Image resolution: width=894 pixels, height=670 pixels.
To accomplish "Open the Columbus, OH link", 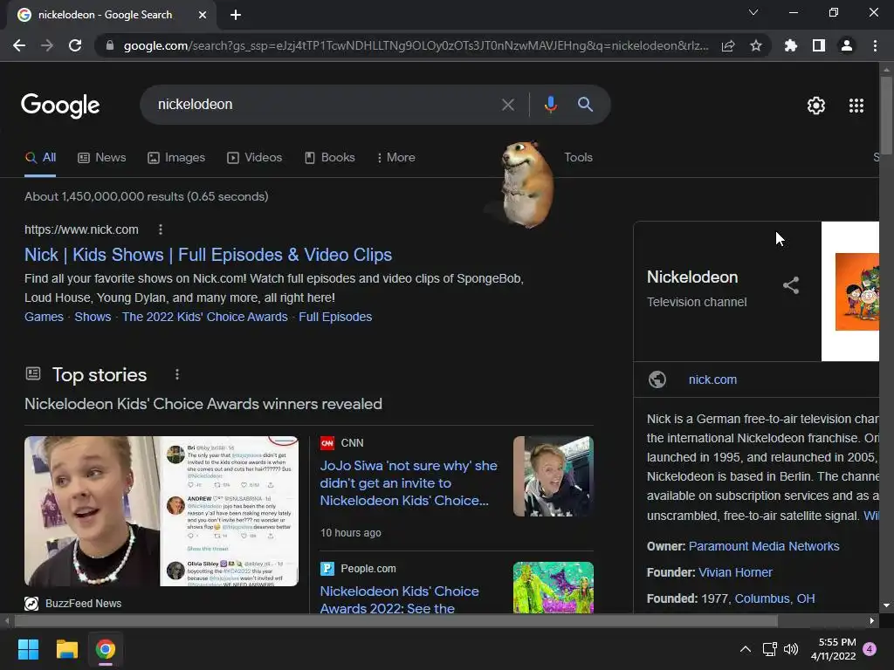I will click(775, 598).
